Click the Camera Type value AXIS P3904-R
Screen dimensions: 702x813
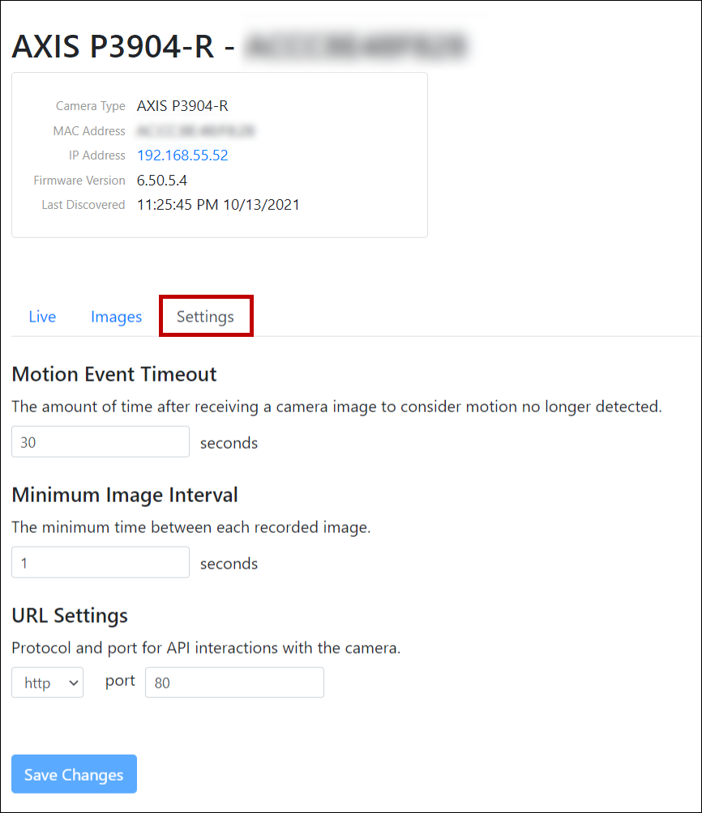182,106
